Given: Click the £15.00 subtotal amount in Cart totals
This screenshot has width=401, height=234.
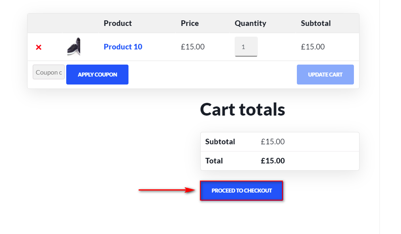Looking at the screenshot, I should (x=273, y=142).
